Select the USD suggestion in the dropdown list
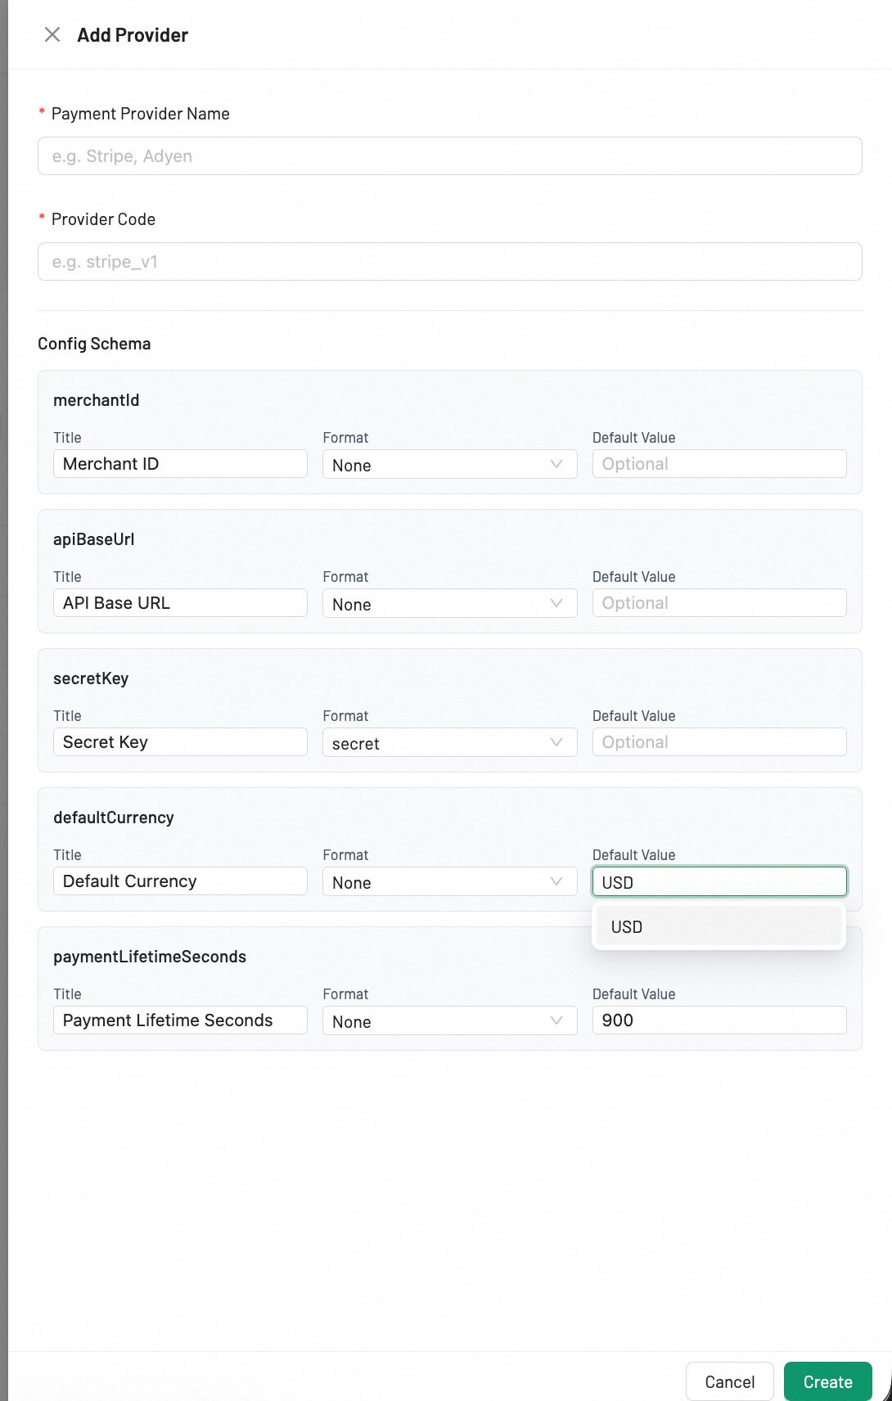The height and width of the screenshot is (1401, 892). 719,926
